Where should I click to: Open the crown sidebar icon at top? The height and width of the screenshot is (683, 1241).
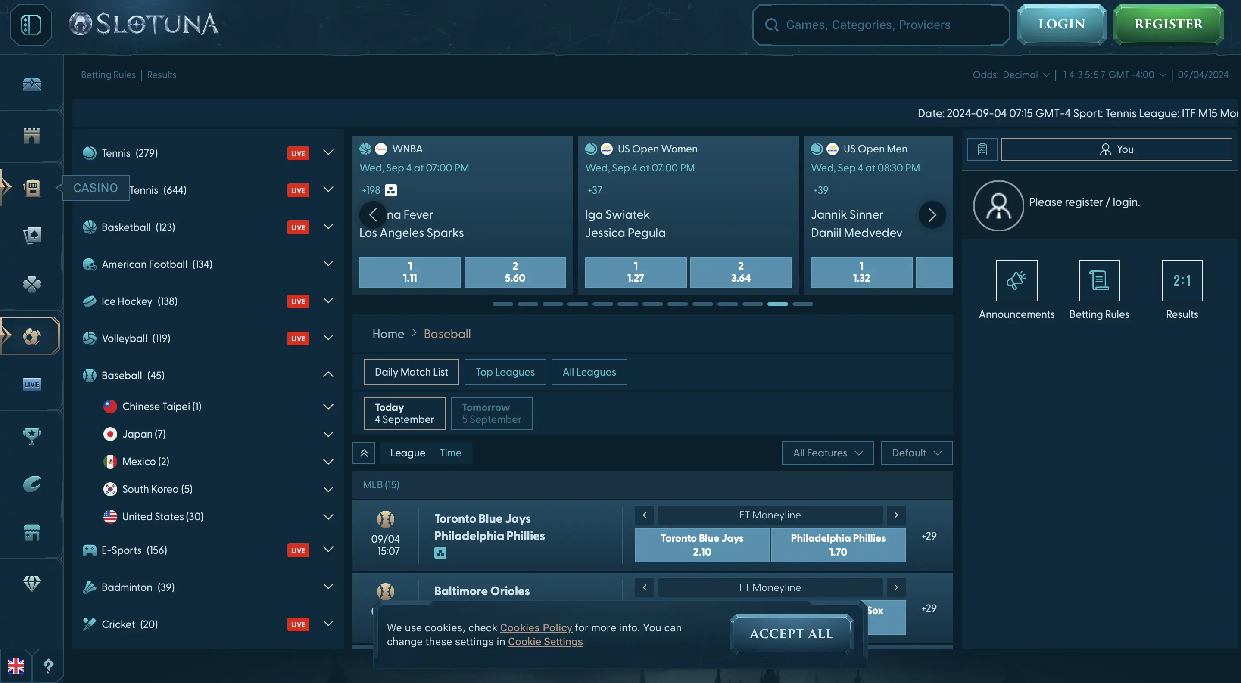click(32, 84)
